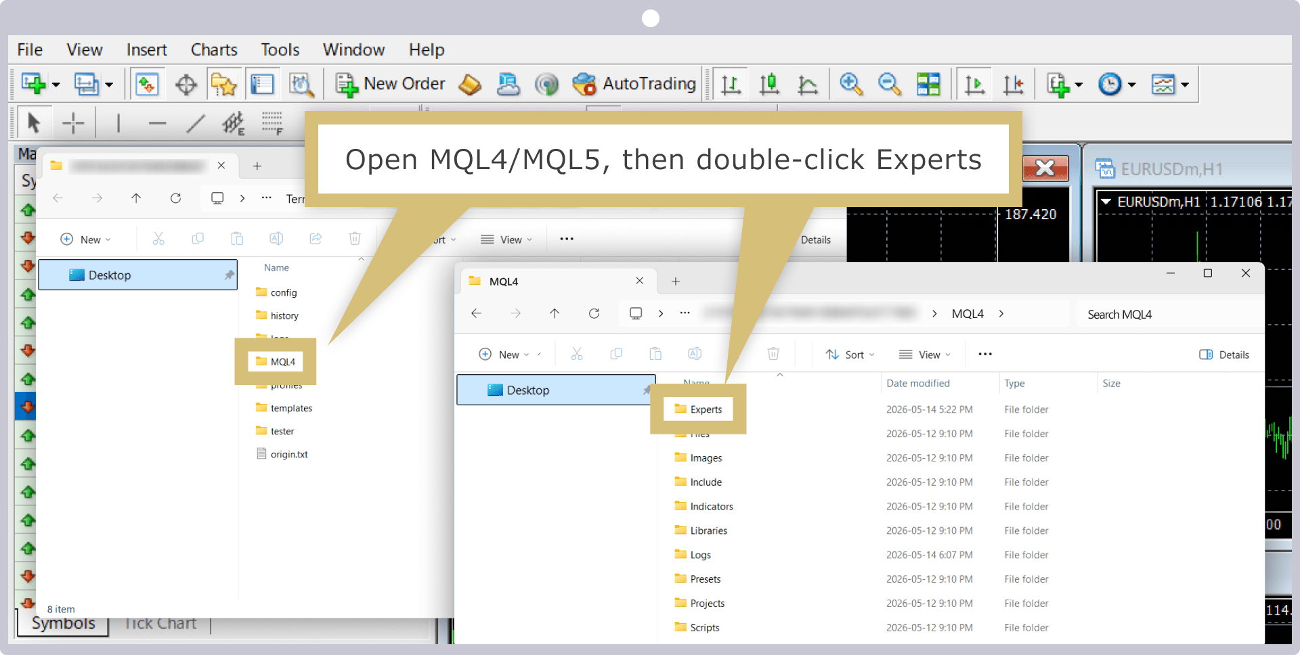The height and width of the screenshot is (655, 1300).
Task: Expand the Templates dropdown arrow
Action: coord(1185,85)
